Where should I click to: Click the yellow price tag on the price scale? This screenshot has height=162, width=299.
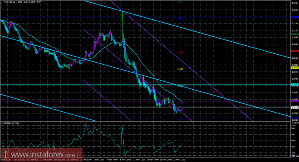(x=295, y=68)
